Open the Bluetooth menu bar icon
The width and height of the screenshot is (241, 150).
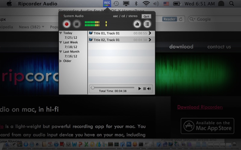[x=136, y=4]
